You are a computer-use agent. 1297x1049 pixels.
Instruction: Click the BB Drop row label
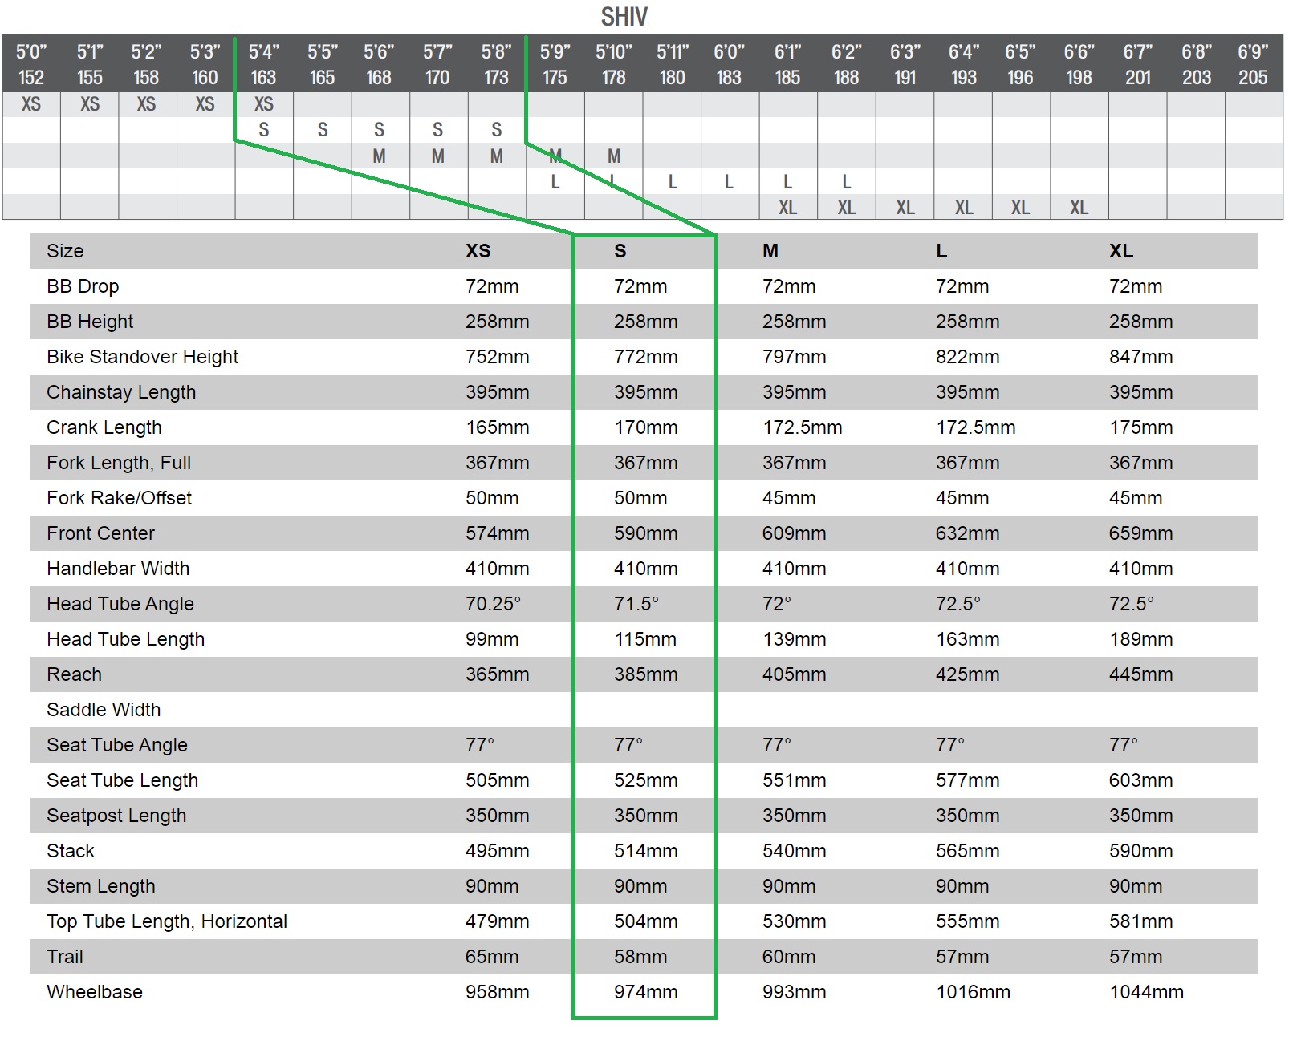tap(83, 286)
